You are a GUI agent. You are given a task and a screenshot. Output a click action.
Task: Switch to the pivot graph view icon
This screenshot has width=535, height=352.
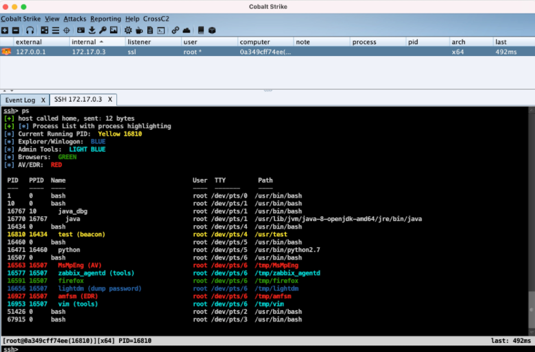click(44, 30)
